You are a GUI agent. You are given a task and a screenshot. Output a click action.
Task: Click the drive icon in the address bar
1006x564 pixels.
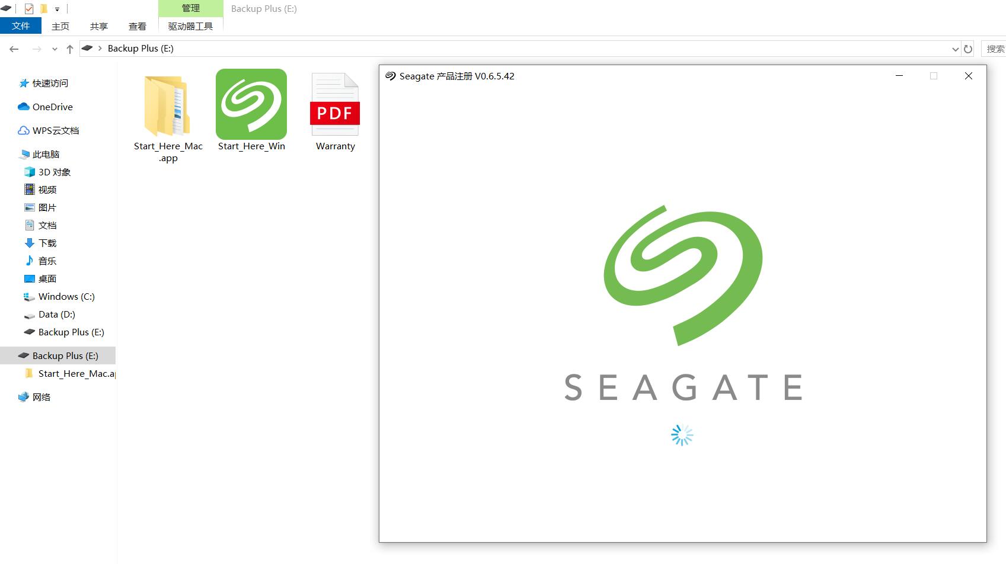click(x=87, y=48)
